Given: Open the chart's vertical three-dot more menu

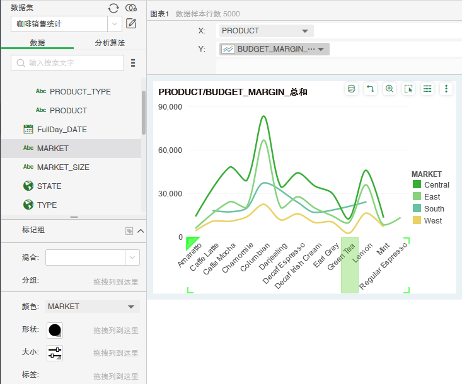Looking at the screenshot, I should point(446,89).
